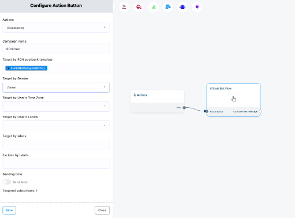
Task: Click the blue messages toolbar icon
Action: click(x=168, y=7)
